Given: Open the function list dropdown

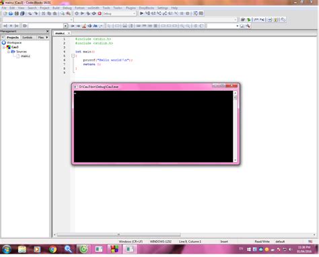Looking at the screenshot, I should 155,20.
